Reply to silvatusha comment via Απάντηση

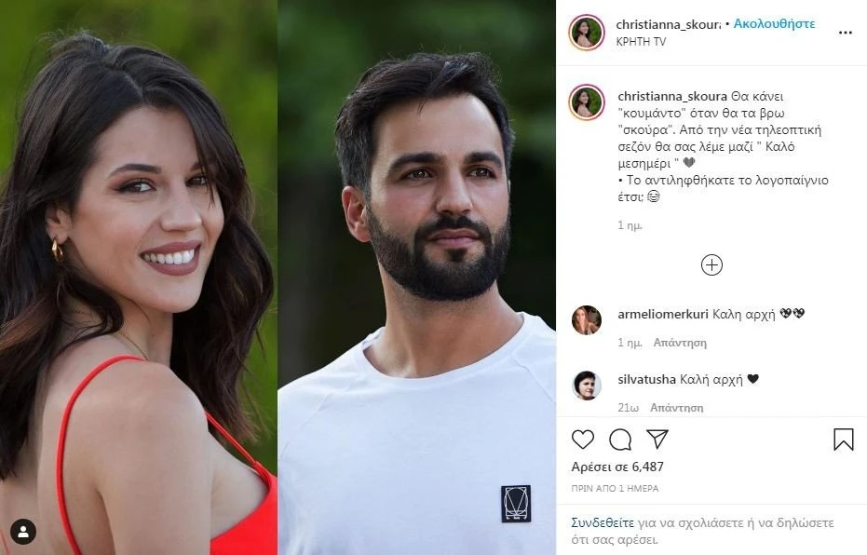click(x=676, y=408)
